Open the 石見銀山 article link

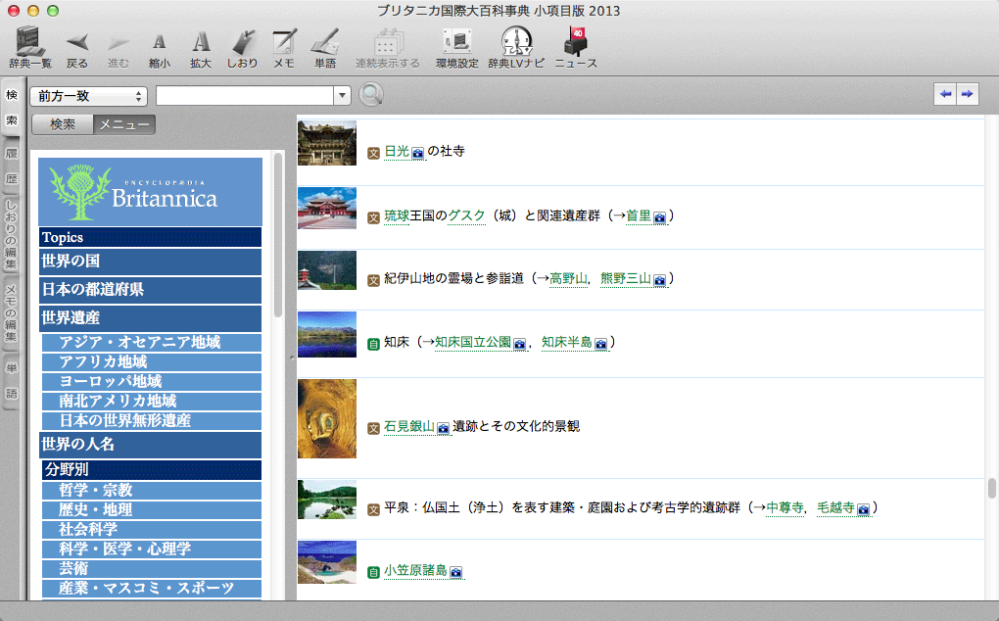pos(408,426)
